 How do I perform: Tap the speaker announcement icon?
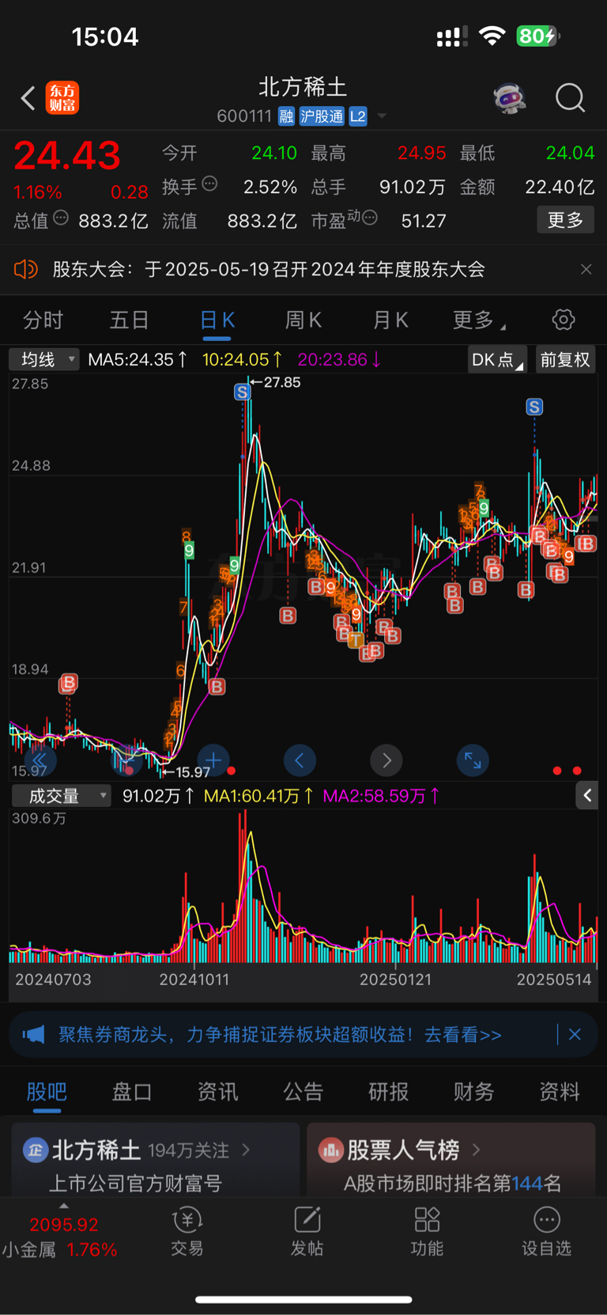[x=26, y=269]
